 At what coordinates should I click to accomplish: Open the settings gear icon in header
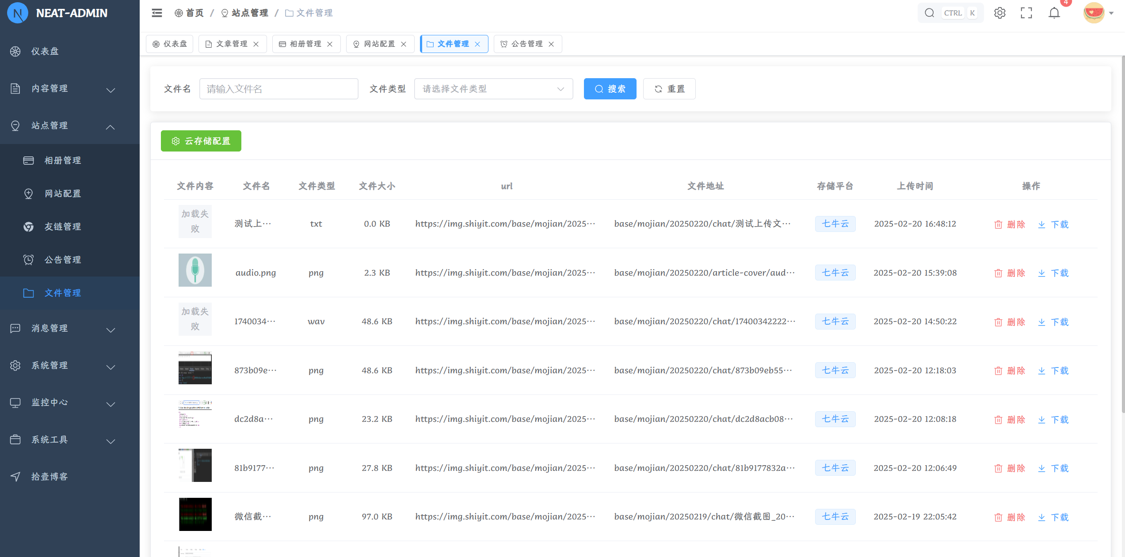click(x=1000, y=13)
